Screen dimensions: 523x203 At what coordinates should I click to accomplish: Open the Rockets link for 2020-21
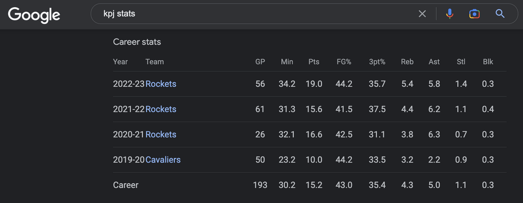point(161,135)
